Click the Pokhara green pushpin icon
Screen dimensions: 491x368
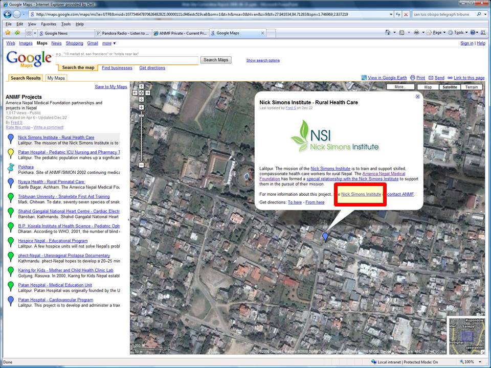(11, 168)
